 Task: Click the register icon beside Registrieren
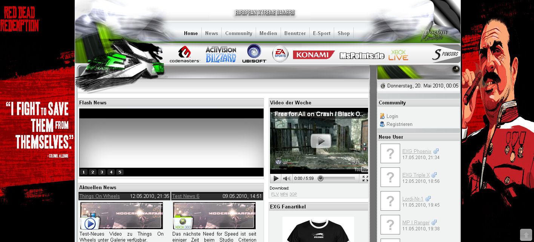(382, 124)
